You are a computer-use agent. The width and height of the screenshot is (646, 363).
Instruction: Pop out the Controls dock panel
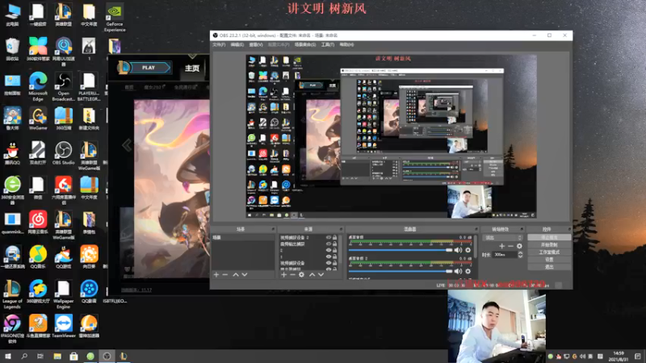569,229
